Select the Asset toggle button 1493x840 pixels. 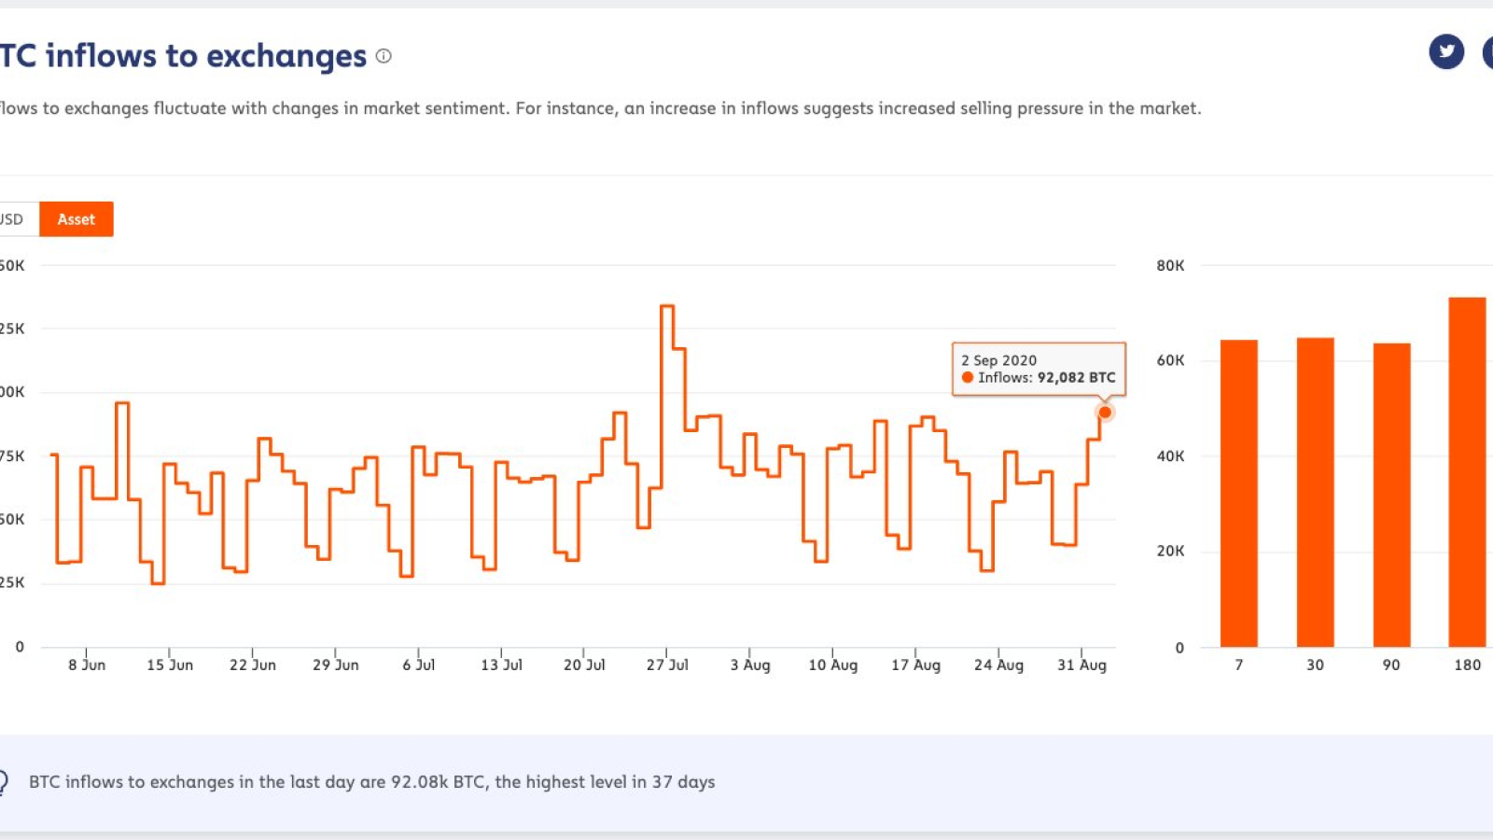click(77, 219)
